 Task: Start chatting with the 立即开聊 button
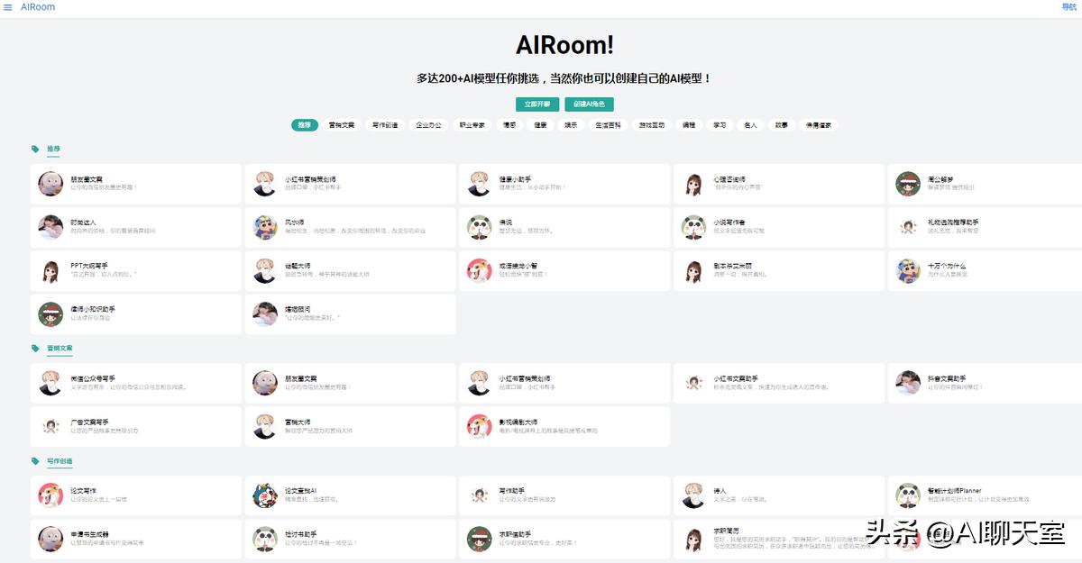pyautogui.click(x=537, y=104)
